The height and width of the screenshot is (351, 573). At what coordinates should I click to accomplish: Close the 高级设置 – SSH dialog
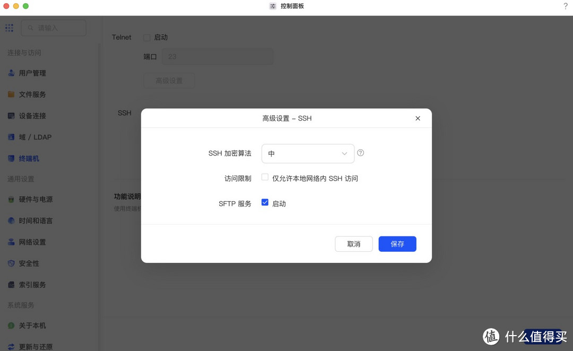click(418, 118)
